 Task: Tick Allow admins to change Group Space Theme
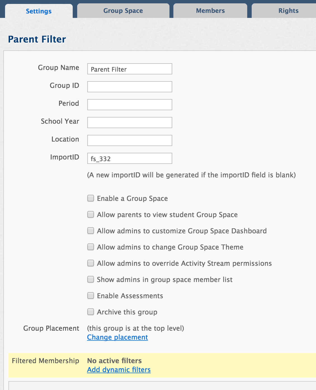pyautogui.click(x=91, y=247)
